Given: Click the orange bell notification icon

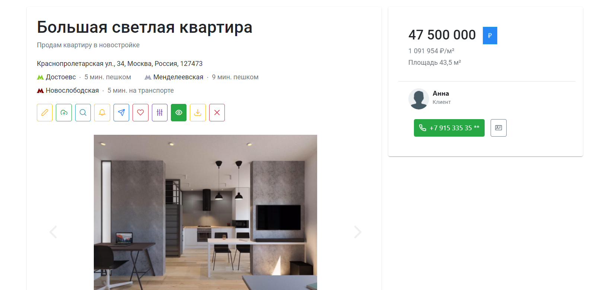Looking at the screenshot, I should click(102, 112).
